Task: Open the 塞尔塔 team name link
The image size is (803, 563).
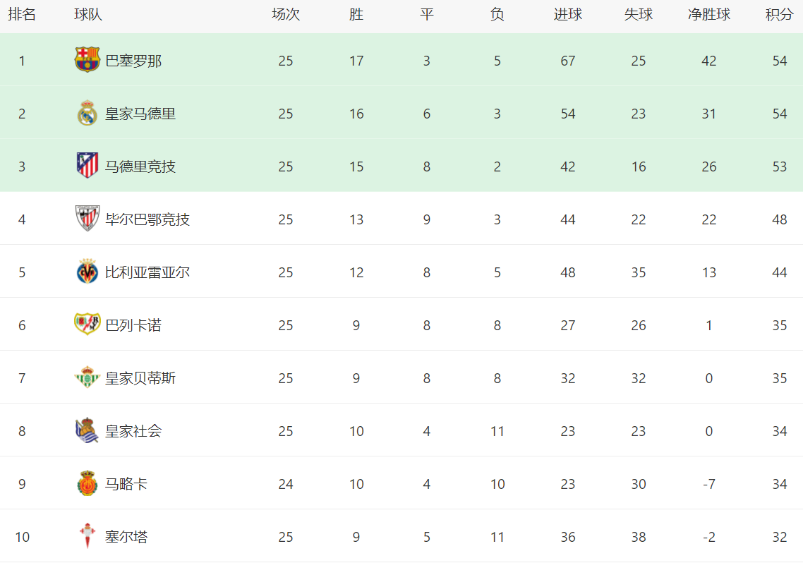Action: [126, 537]
